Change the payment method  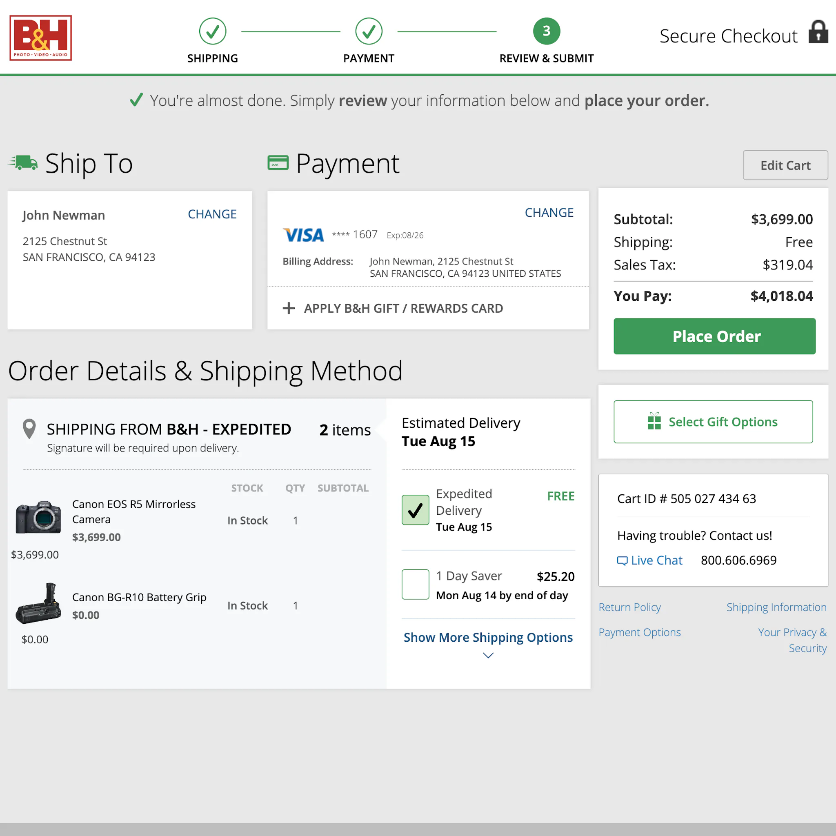[x=549, y=212]
